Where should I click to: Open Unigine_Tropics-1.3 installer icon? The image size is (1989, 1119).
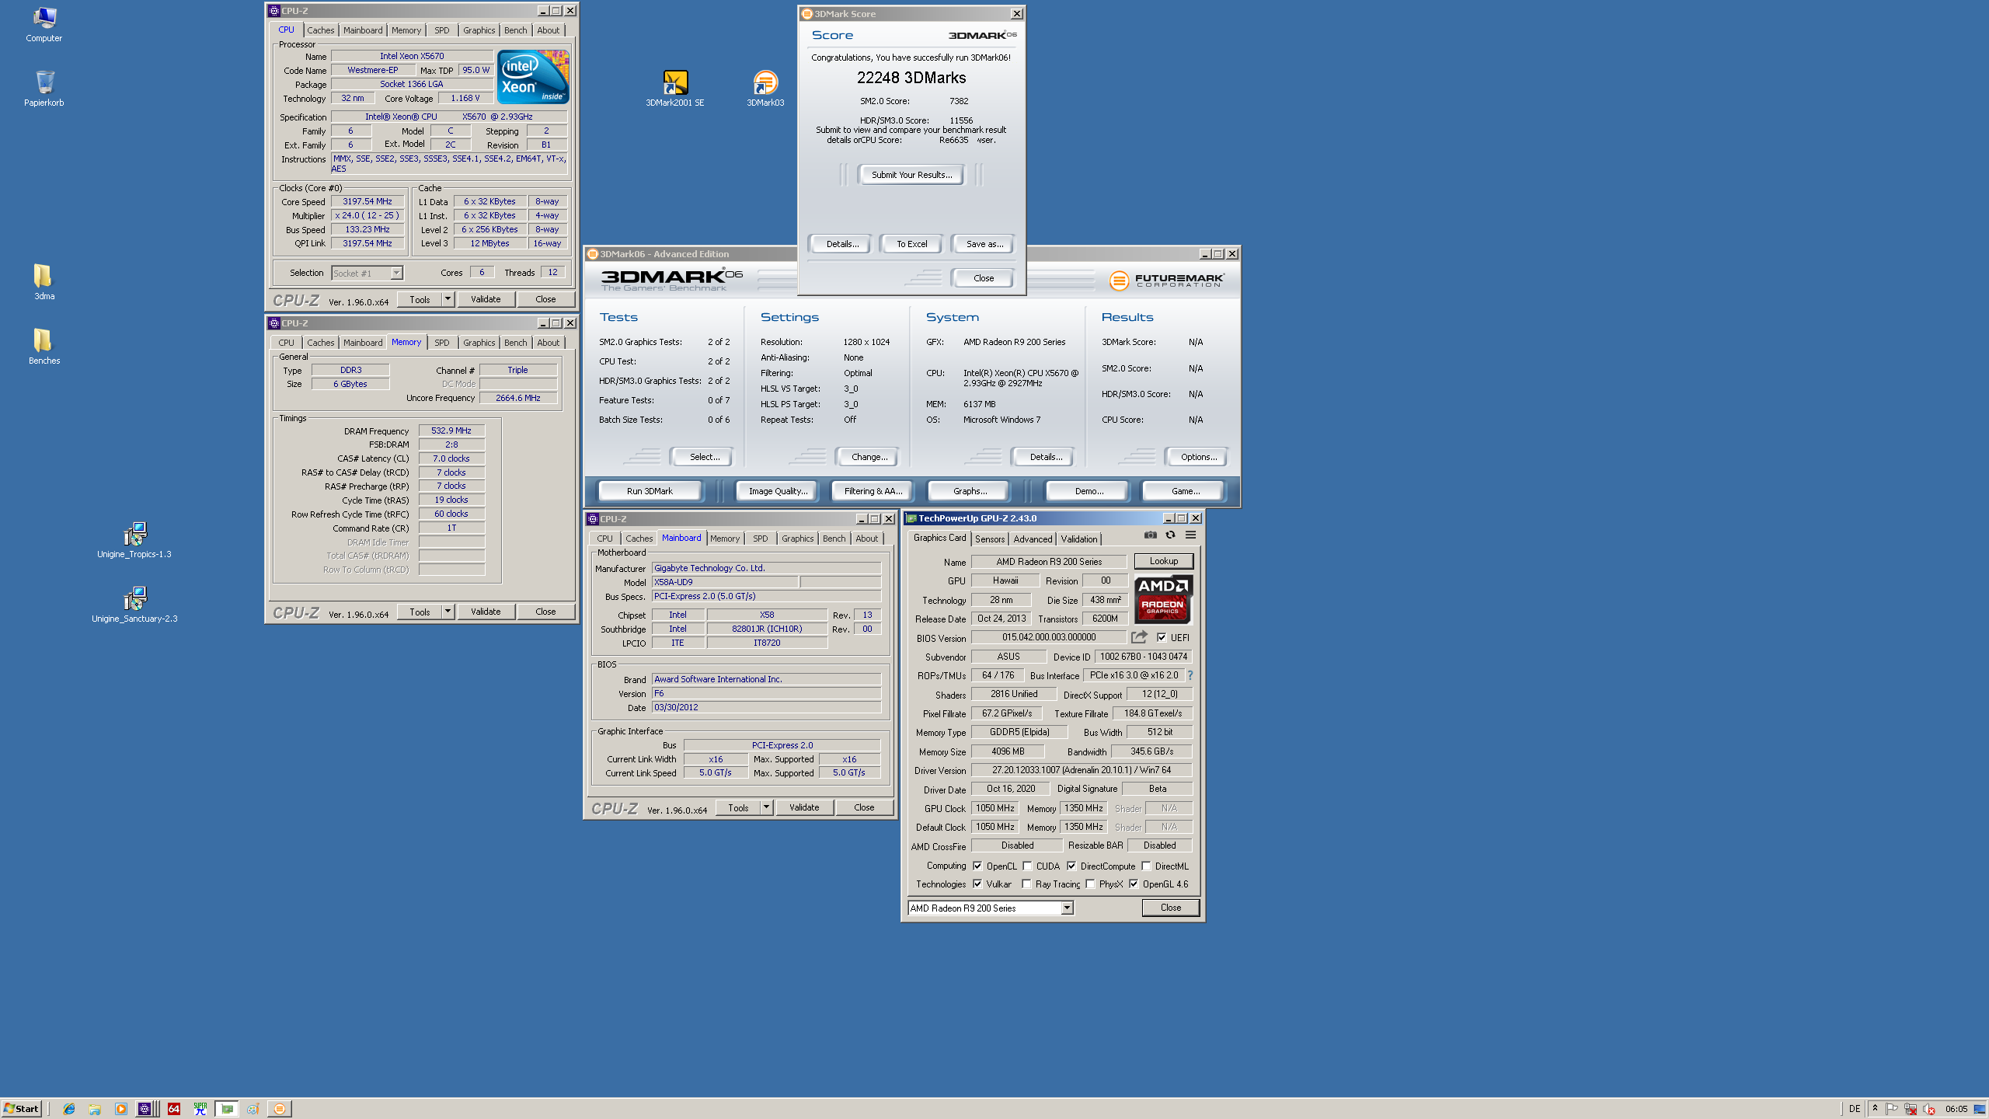click(134, 535)
